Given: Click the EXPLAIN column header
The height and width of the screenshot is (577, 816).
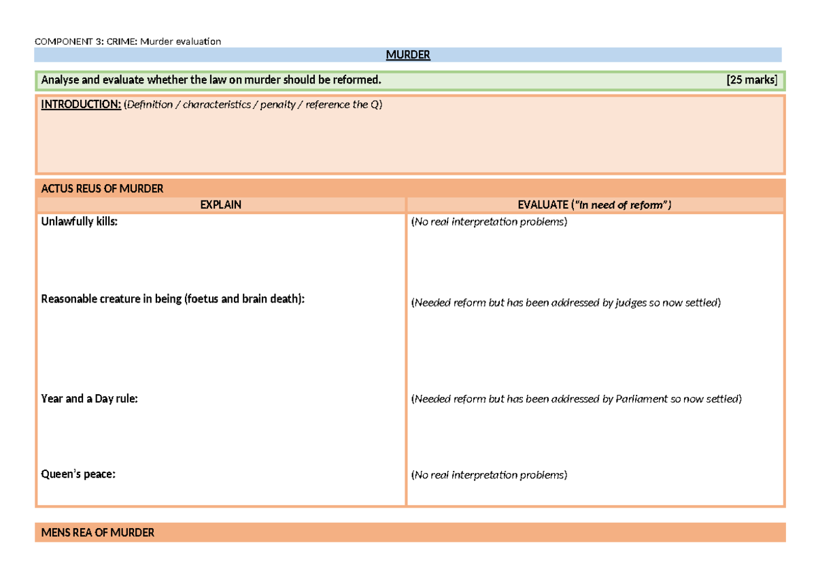Looking at the screenshot, I should coord(220,205).
